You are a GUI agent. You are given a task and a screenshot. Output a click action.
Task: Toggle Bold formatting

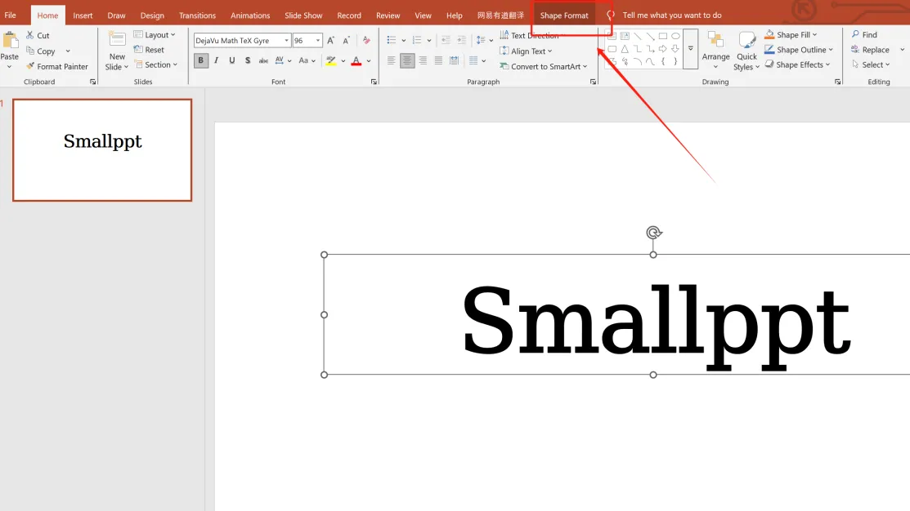201,60
